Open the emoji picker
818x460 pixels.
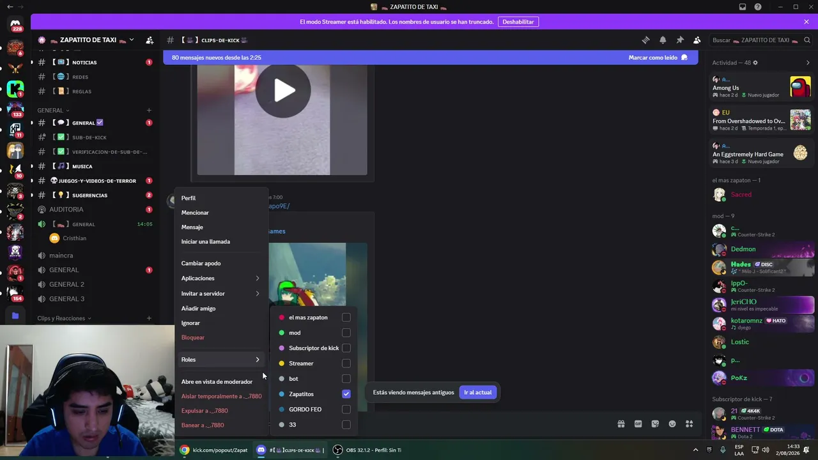coord(672,424)
